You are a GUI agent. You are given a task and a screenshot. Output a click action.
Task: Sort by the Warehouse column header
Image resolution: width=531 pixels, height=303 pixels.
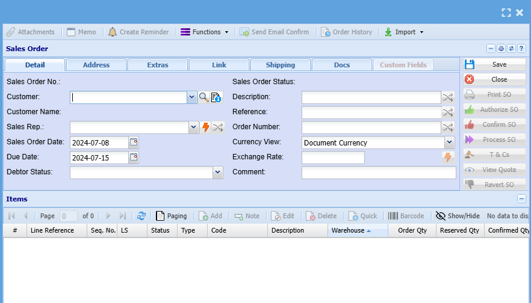pos(348,230)
